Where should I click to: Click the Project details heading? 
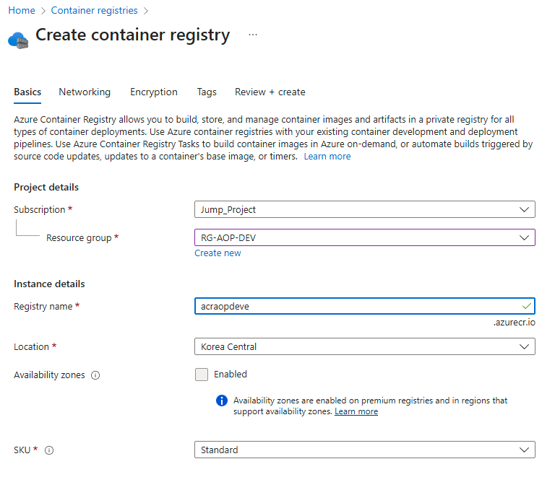pyautogui.click(x=46, y=188)
